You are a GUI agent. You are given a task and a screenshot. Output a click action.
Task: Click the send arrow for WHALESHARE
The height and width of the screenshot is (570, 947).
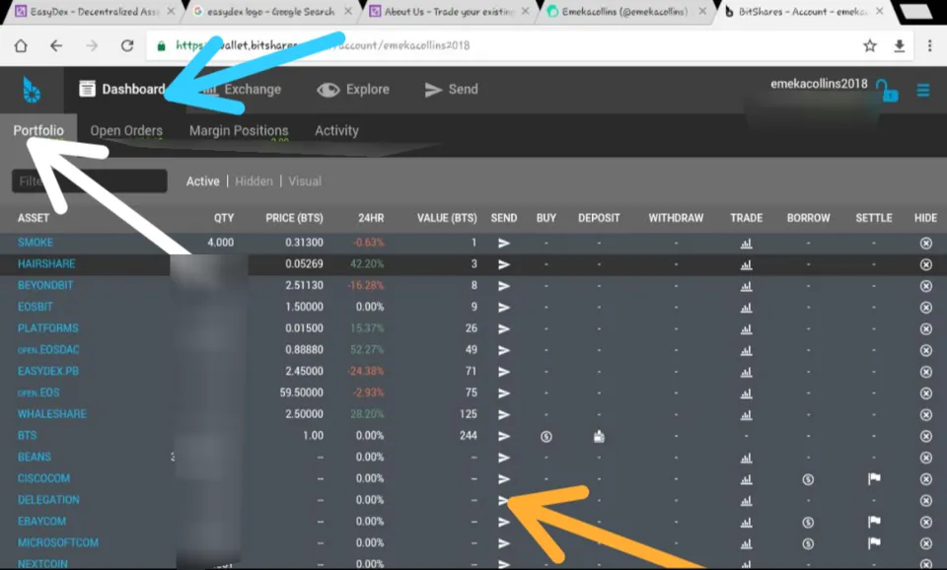[x=504, y=414]
